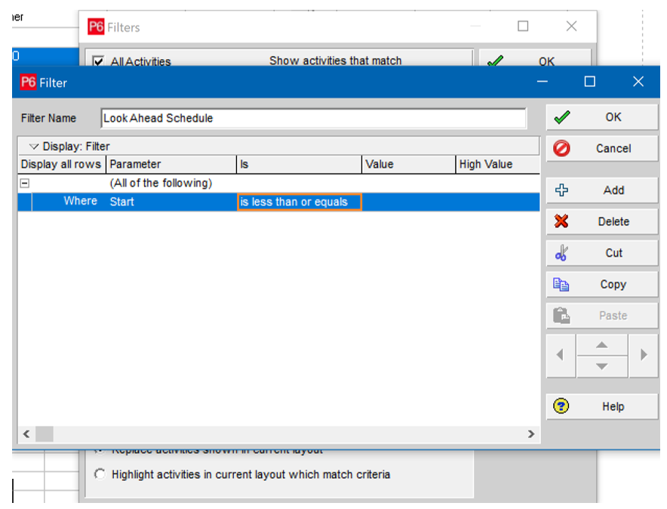667x509 pixels.
Task: Click the High Value column header
Action: click(x=486, y=164)
